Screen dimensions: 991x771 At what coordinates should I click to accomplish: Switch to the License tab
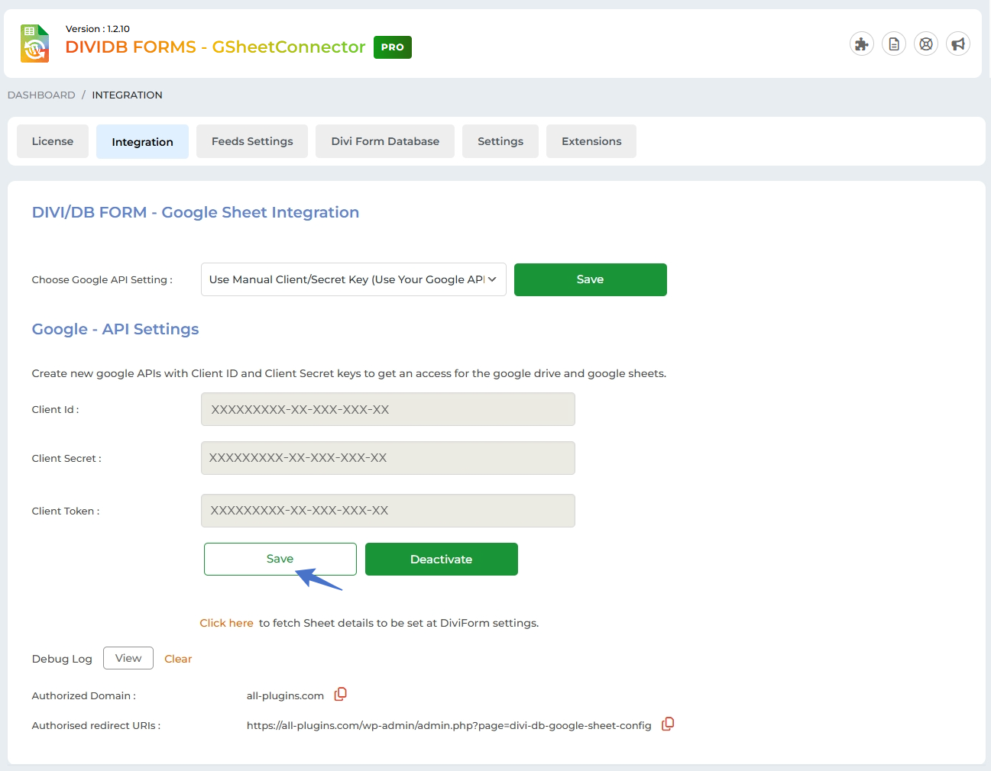pyautogui.click(x=53, y=141)
